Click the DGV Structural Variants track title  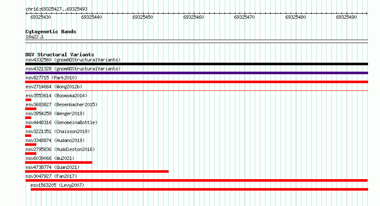[60, 55]
